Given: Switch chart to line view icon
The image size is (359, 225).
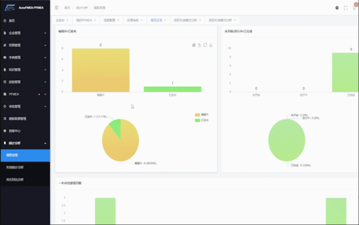Looking at the screenshot, I should [200, 45].
